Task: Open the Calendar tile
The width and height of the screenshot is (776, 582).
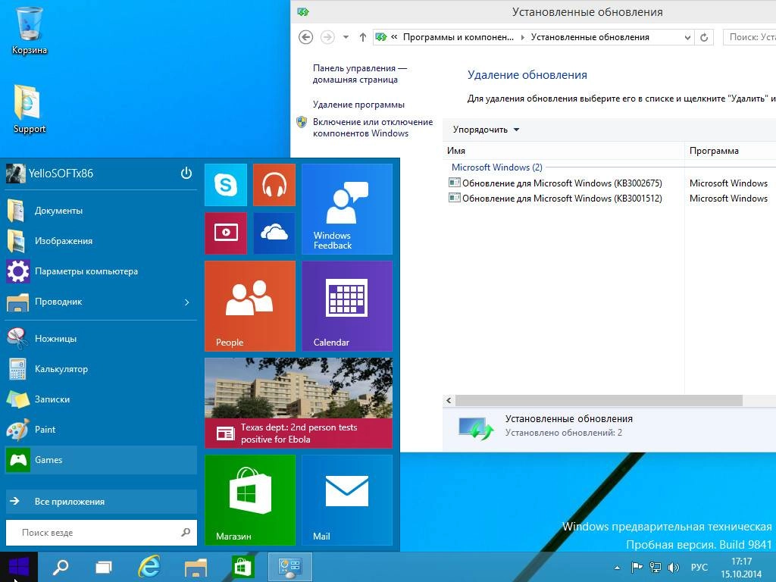Action: 347,306
